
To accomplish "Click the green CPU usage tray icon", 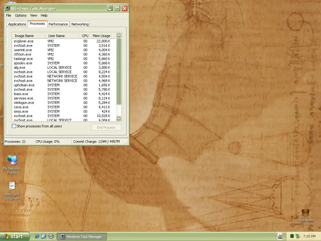I will (x=292, y=236).
